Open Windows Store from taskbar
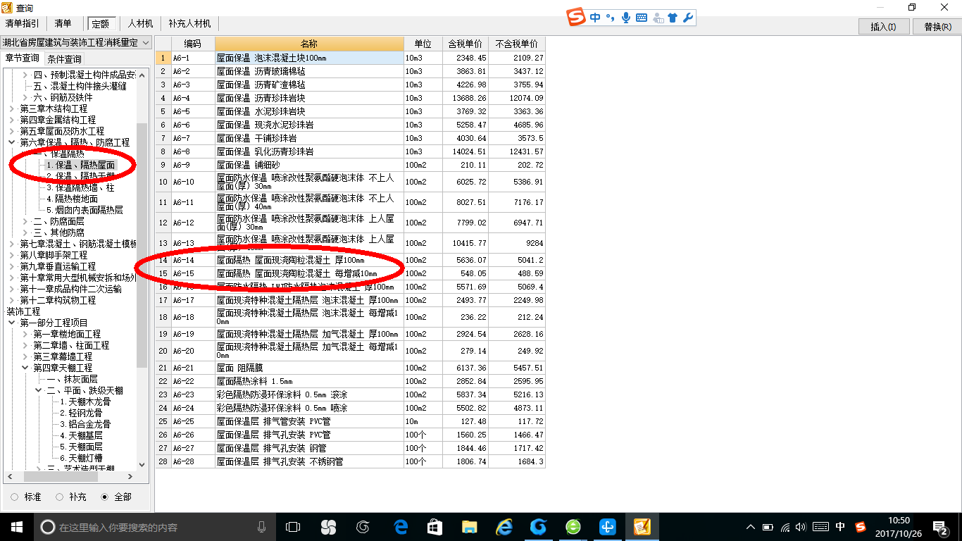Image resolution: width=962 pixels, height=541 pixels. (435, 527)
